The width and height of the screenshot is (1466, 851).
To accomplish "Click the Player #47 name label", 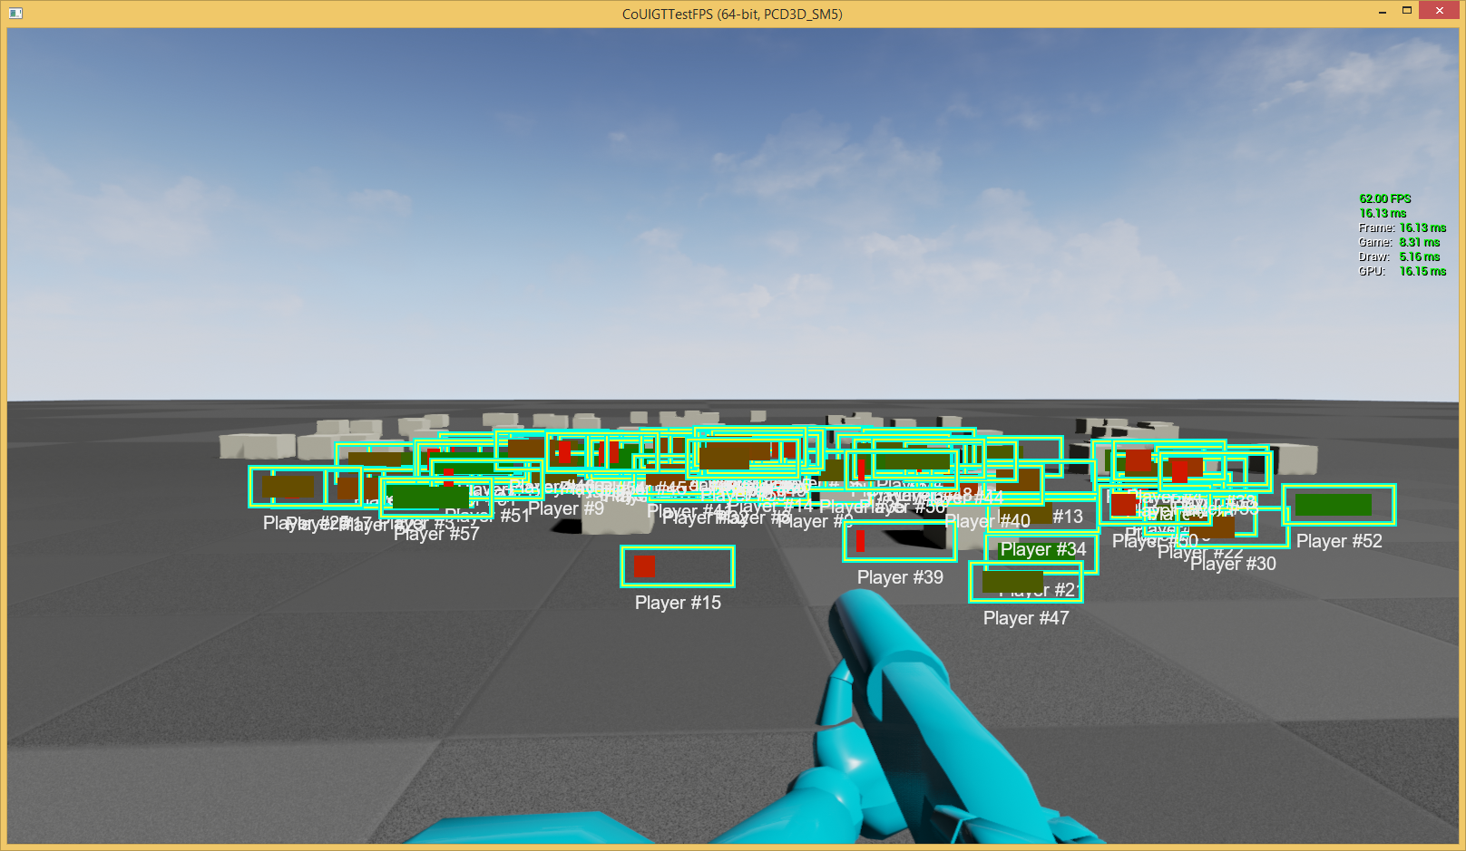I will (x=1026, y=619).
